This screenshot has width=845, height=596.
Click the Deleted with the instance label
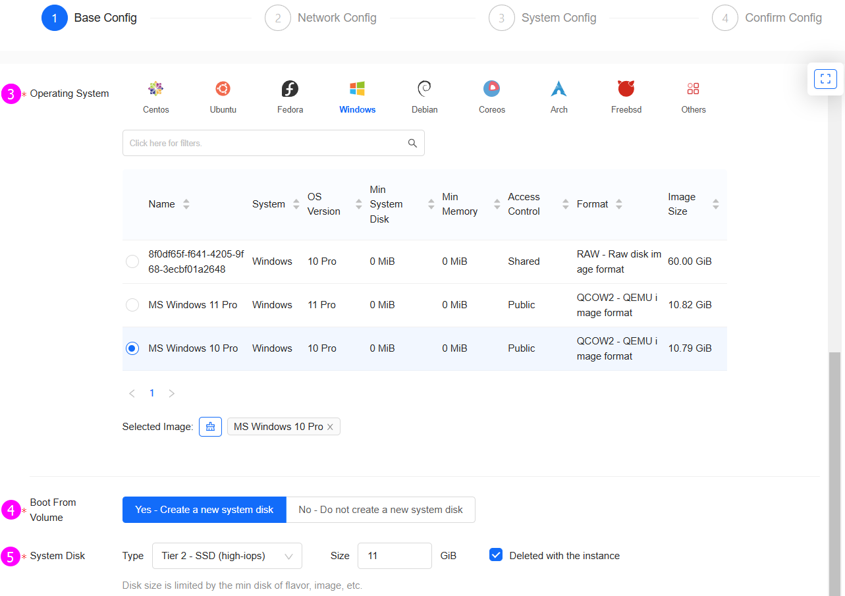(x=564, y=556)
